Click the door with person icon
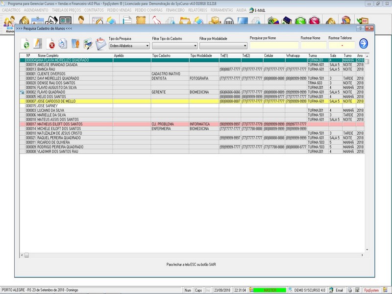This screenshot has height=294, width=392. [75, 44]
